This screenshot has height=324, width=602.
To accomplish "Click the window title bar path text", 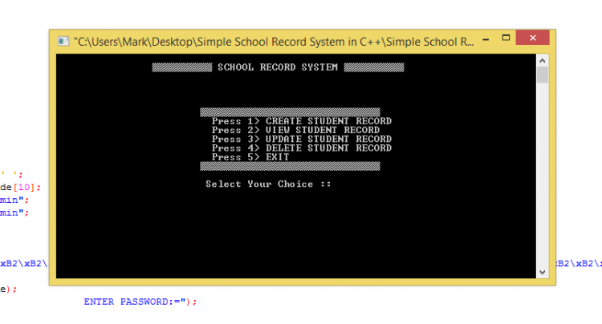I will click(x=265, y=40).
